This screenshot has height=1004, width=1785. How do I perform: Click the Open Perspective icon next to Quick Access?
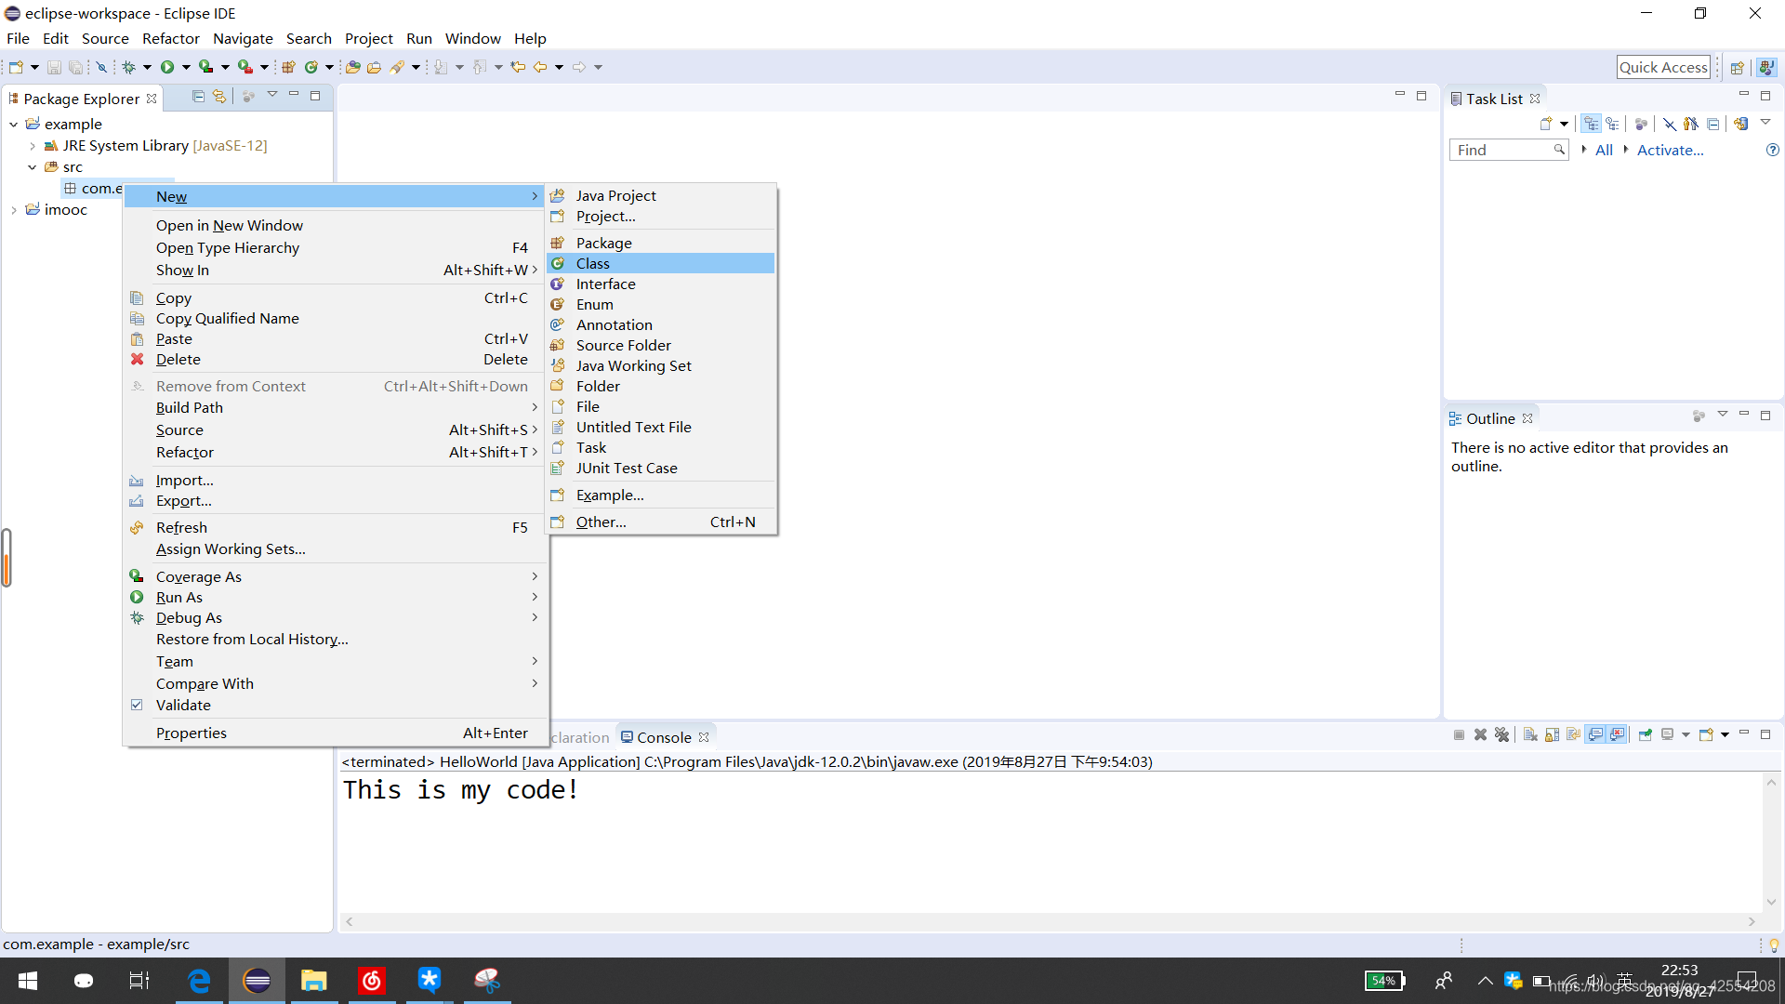point(1737,67)
